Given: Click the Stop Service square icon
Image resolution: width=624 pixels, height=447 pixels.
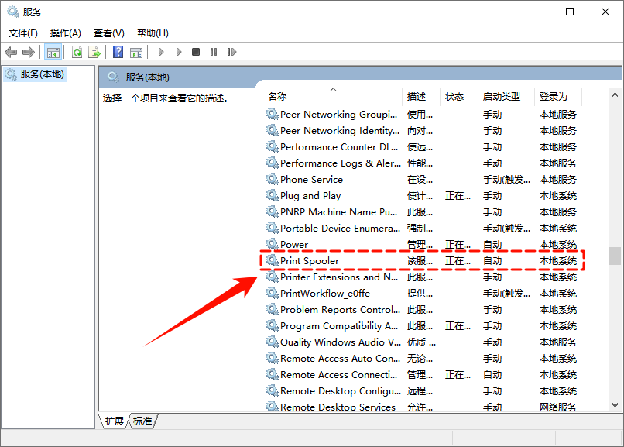Looking at the screenshot, I should [x=196, y=52].
